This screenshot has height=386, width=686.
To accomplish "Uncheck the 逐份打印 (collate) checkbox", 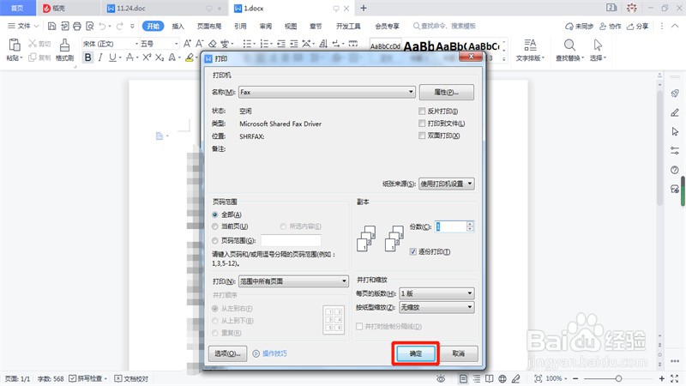I will tap(413, 251).
